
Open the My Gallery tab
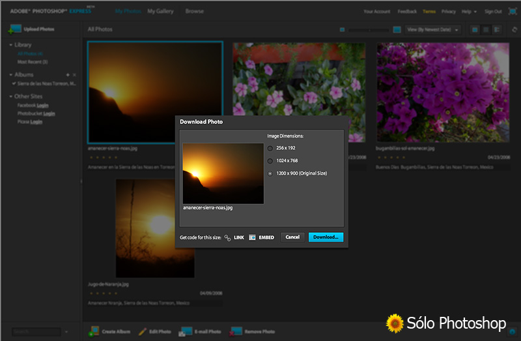tap(160, 11)
